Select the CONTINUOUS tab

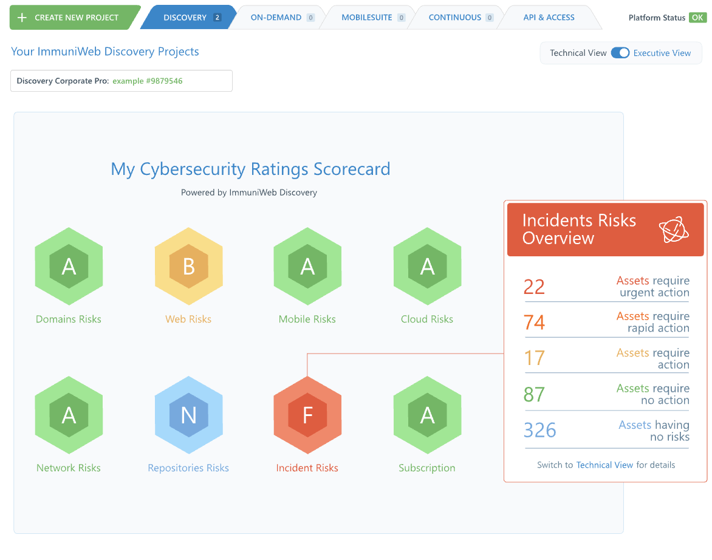pyautogui.click(x=456, y=17)
